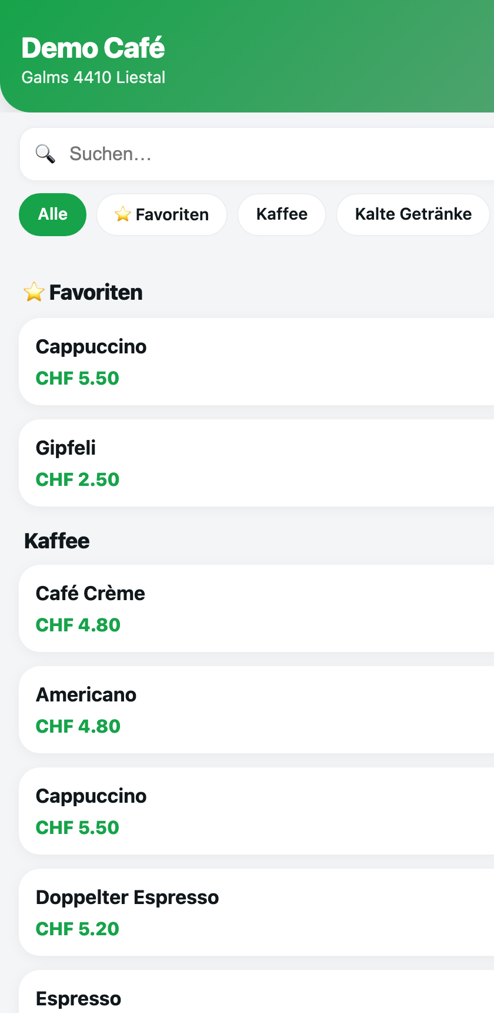494x1013 pixels.
Task: Click the magnifying glass search icon
Action: tap(45, 154)
